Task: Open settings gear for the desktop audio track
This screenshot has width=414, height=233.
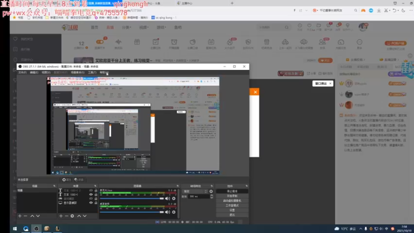Action: point(174,212)
